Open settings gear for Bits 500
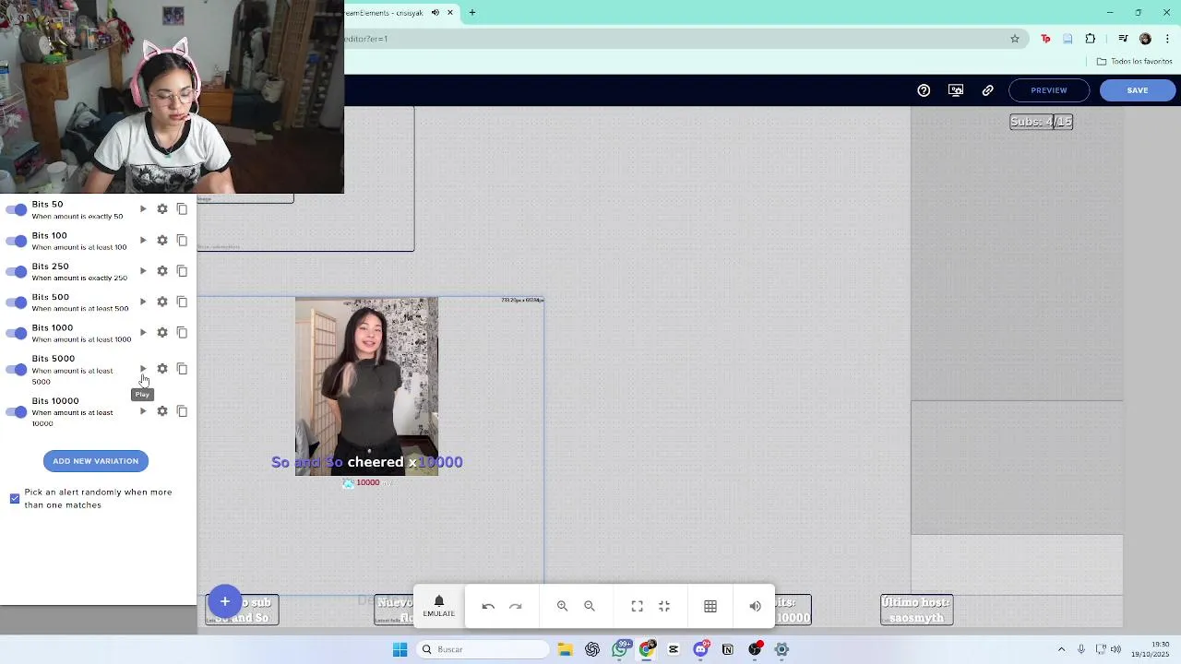This screenshot has height=664, width=1181. 162,302
